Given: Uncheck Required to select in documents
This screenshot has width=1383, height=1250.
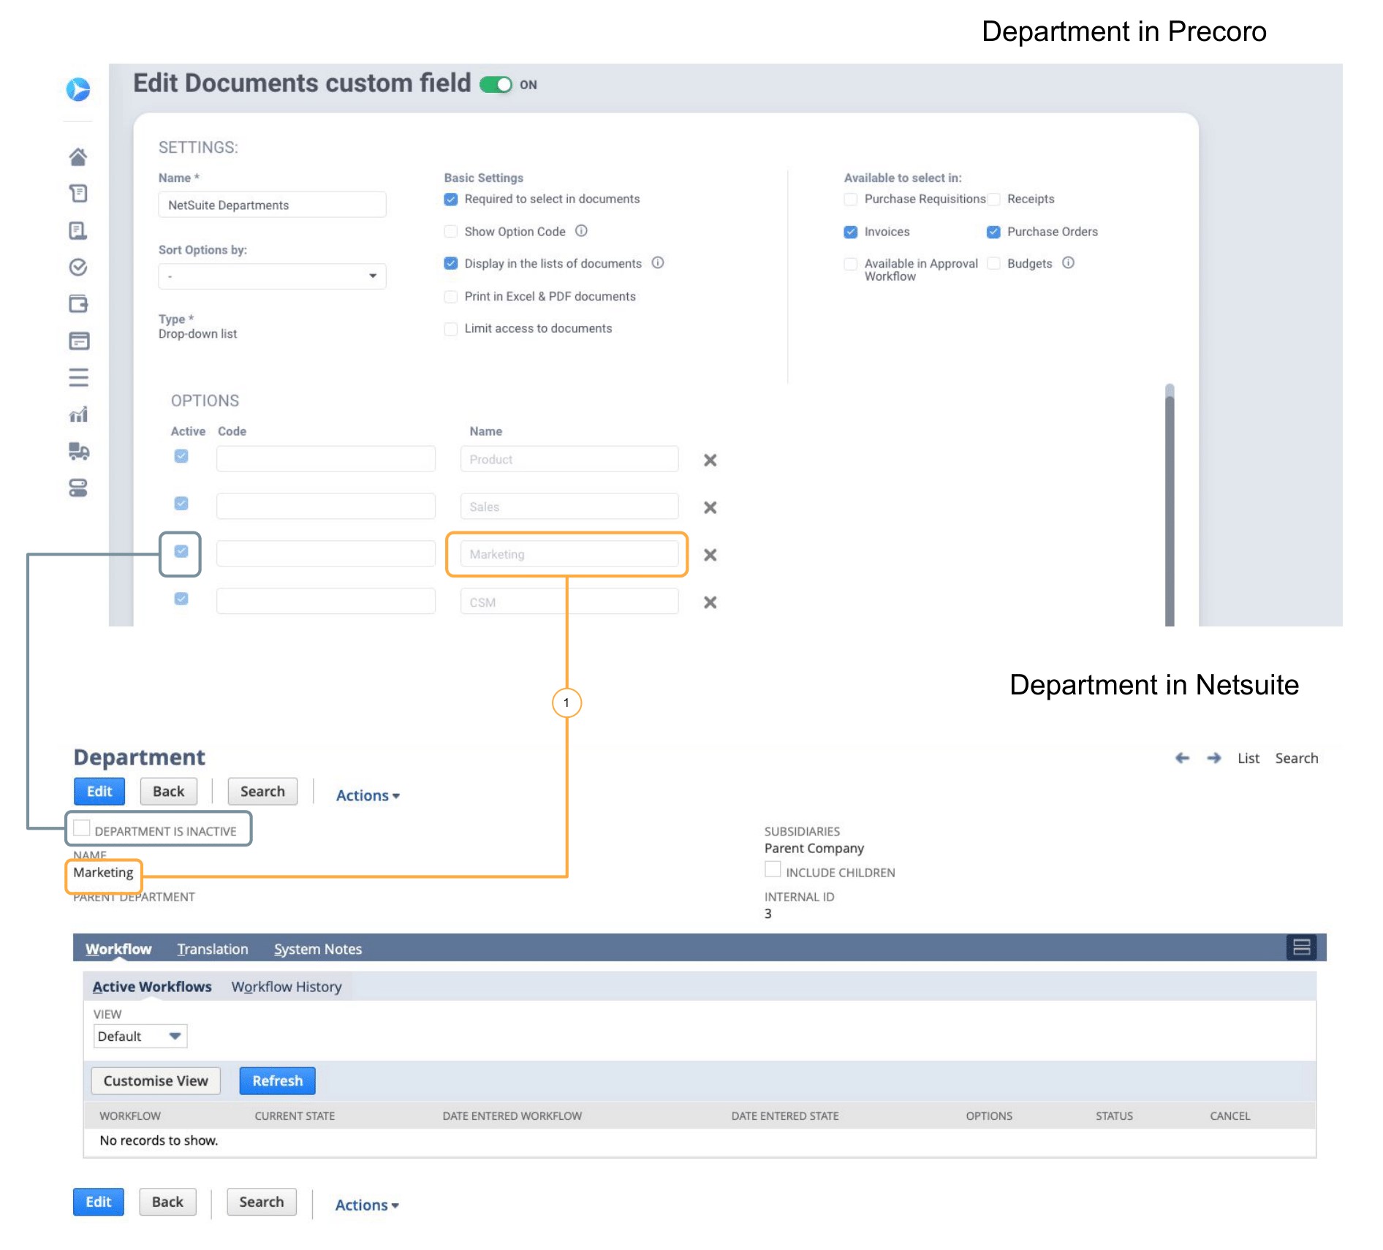Looking at the screenshot, I should [451, 200].
